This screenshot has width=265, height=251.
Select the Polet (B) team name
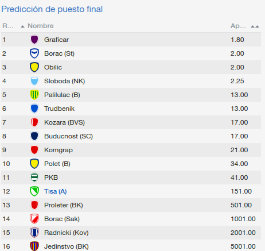point(57,164)
